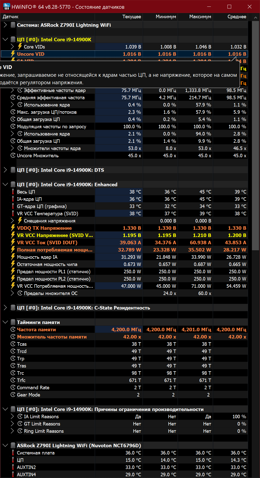Viewport: 260px width, 478px height.
Task: Collapse the yellow 'ЦП [#0]: Intel Core i9-14900K' section
Action: (5, 39)
